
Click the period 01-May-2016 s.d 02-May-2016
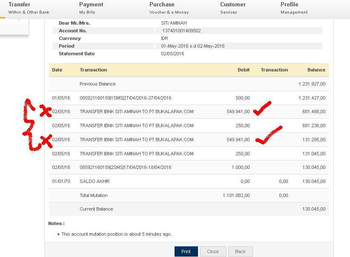coord(192,46)
